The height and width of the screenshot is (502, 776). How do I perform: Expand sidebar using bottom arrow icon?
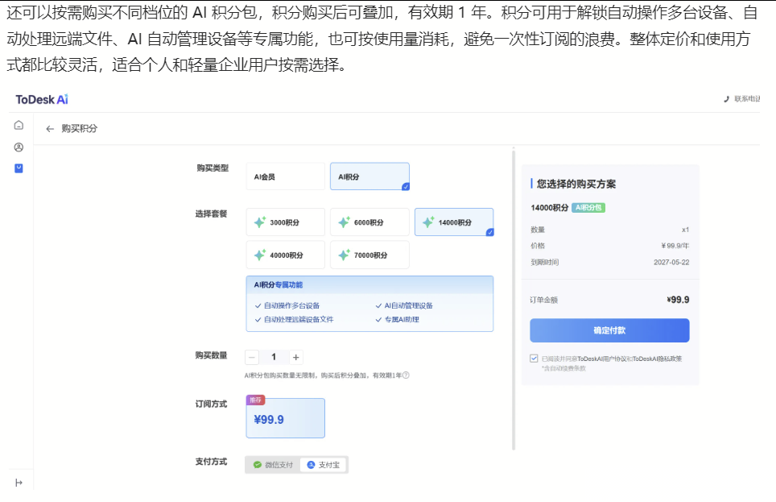pyautogui.click(x=19, y=483)
